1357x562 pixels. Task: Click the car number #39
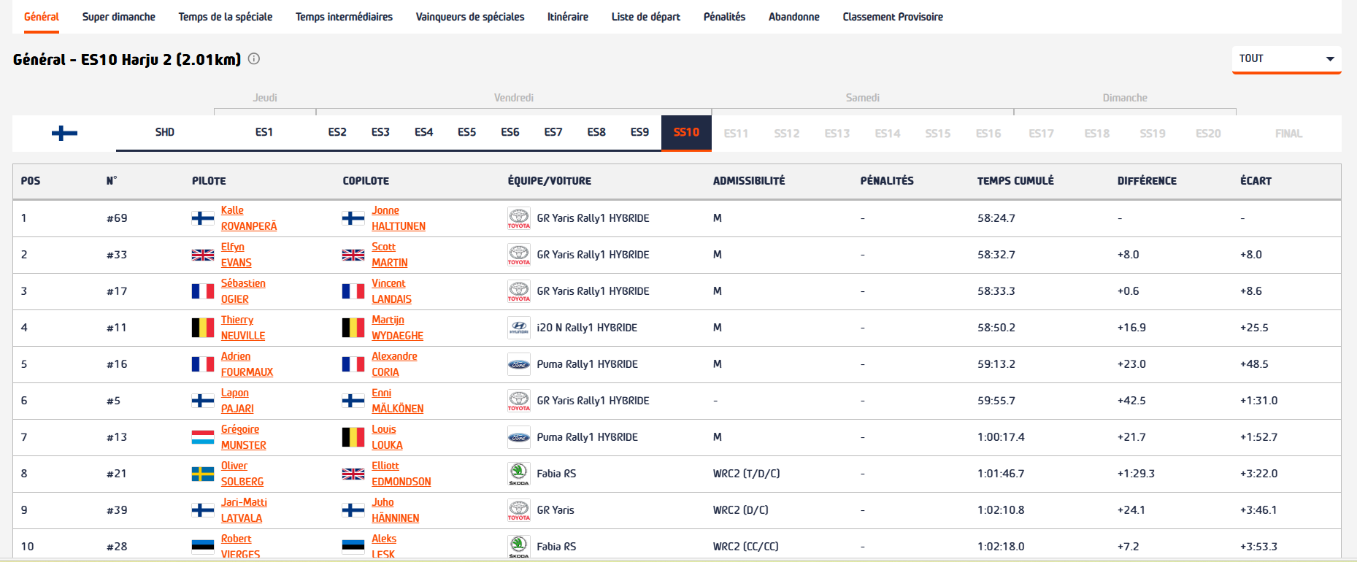click(x=117, y=510)
